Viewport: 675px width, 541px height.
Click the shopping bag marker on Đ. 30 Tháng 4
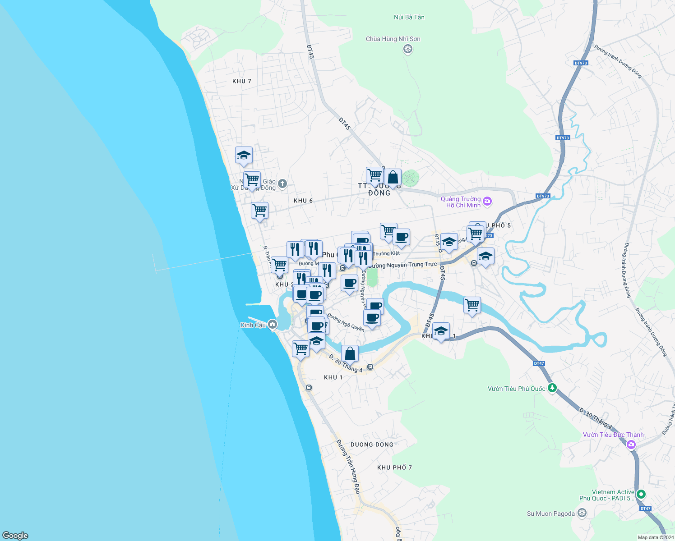point(350,353)
